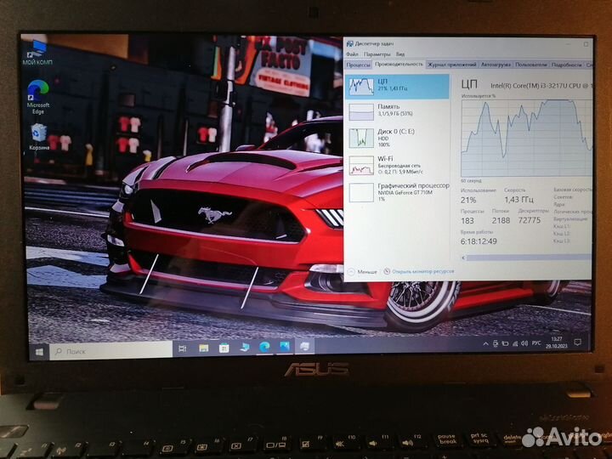Click the CPU usage graph area
The image size is (612, 459).
[x=526, y=138]
